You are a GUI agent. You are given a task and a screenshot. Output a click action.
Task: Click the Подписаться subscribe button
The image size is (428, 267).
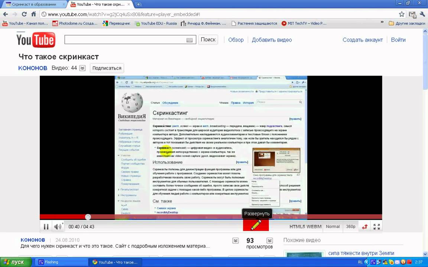click(107, 68)
